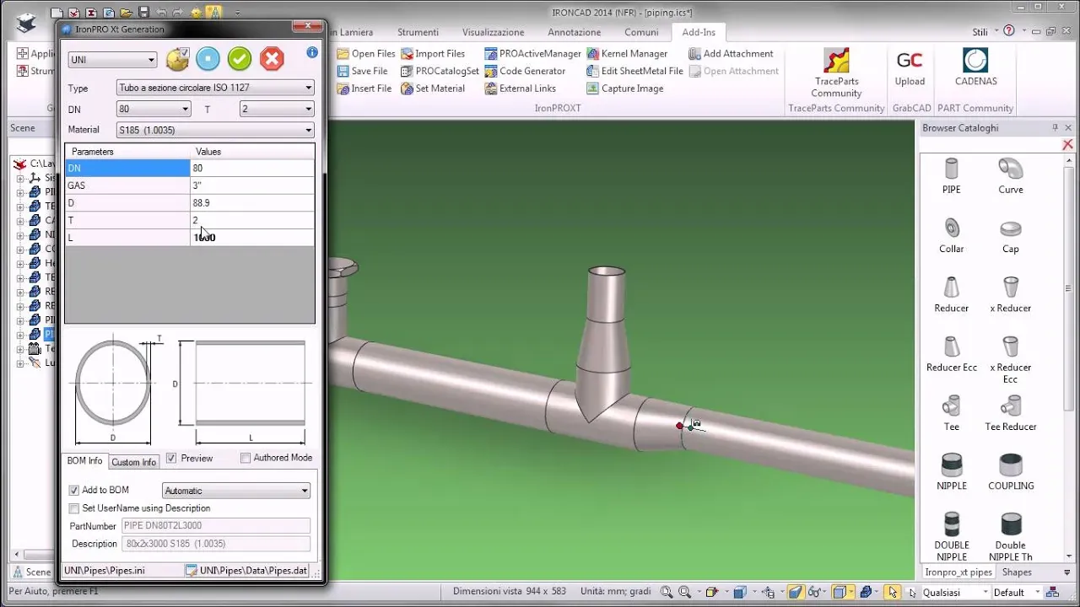Switch to the Annotazione ribbon tab
The width and height of the screenshot is (1080, 607).
[574, 32]
